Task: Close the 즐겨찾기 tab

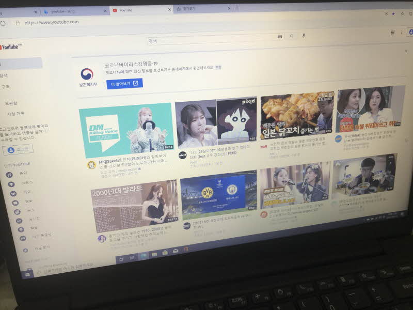Action: pos(229,8)
